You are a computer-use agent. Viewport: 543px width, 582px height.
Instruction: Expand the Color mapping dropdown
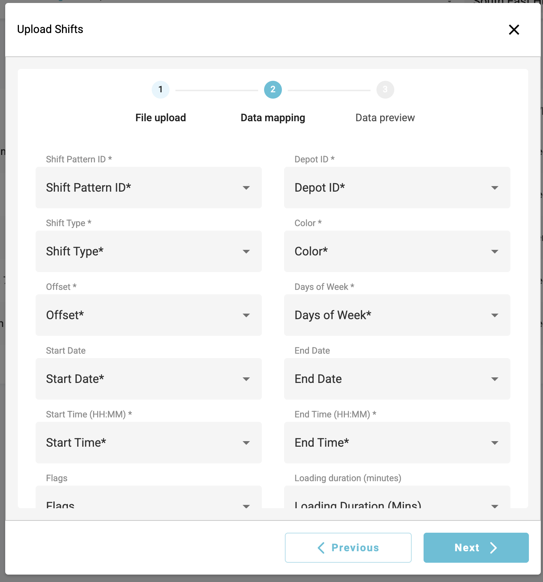(x=397, y=251)
